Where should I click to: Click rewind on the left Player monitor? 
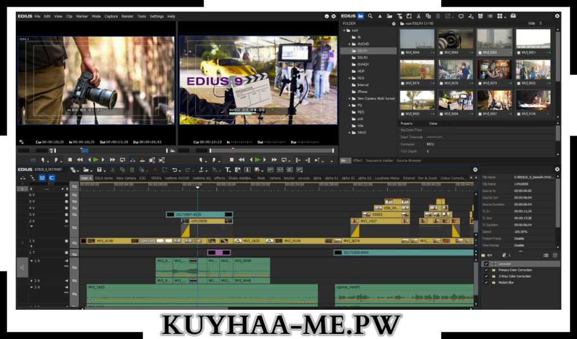79,160
